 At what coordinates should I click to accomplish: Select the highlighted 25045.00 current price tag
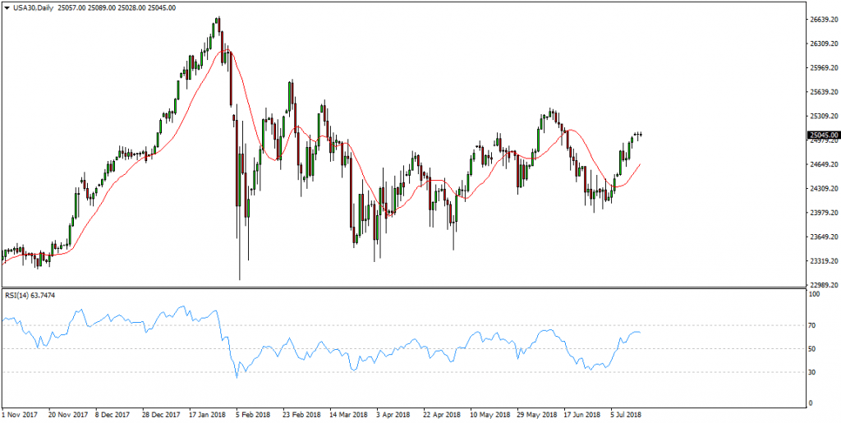pyautogui.click(x=823, y=136)
